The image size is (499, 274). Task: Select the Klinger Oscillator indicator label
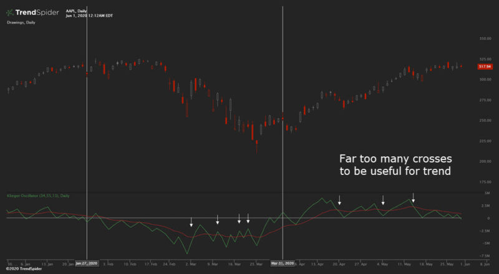38,196
